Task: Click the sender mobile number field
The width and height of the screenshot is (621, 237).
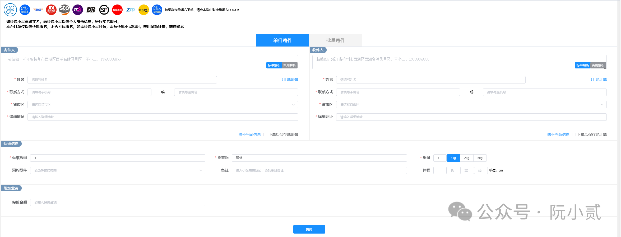Action: coord(89,92)
